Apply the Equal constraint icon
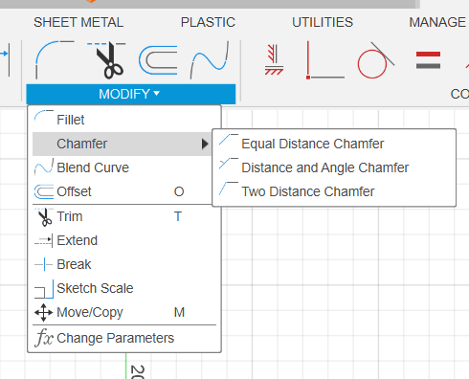Viewport: 469px width, 379px height. [x=428, y=60]
